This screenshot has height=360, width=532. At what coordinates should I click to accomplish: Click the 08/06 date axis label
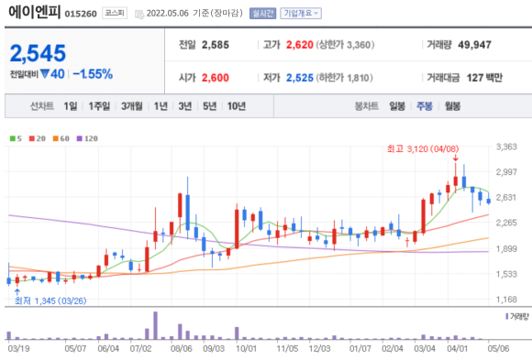click(182, 348)
